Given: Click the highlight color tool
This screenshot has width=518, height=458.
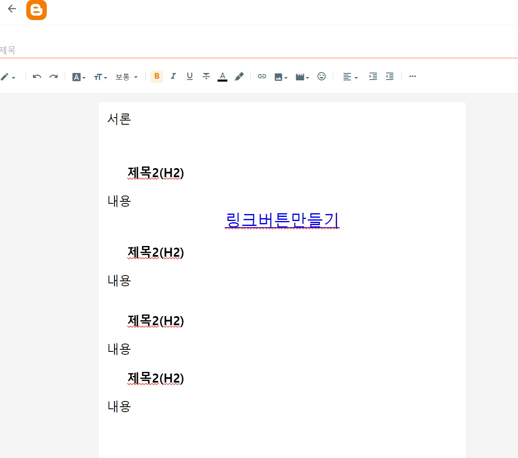Looking at the screenshot, I should tap(239, 76).
